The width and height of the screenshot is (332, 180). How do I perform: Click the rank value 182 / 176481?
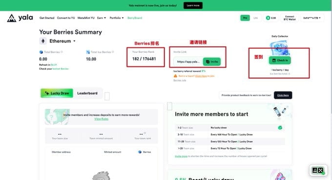click(x=144, y=59)
